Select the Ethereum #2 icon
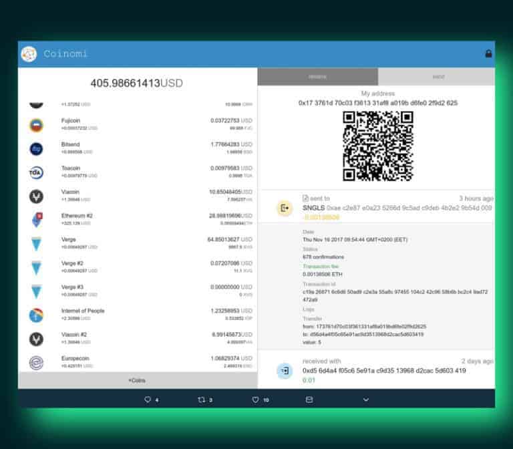Image resolution: width=513 pixels, height=449 pixels. point(37,220)
